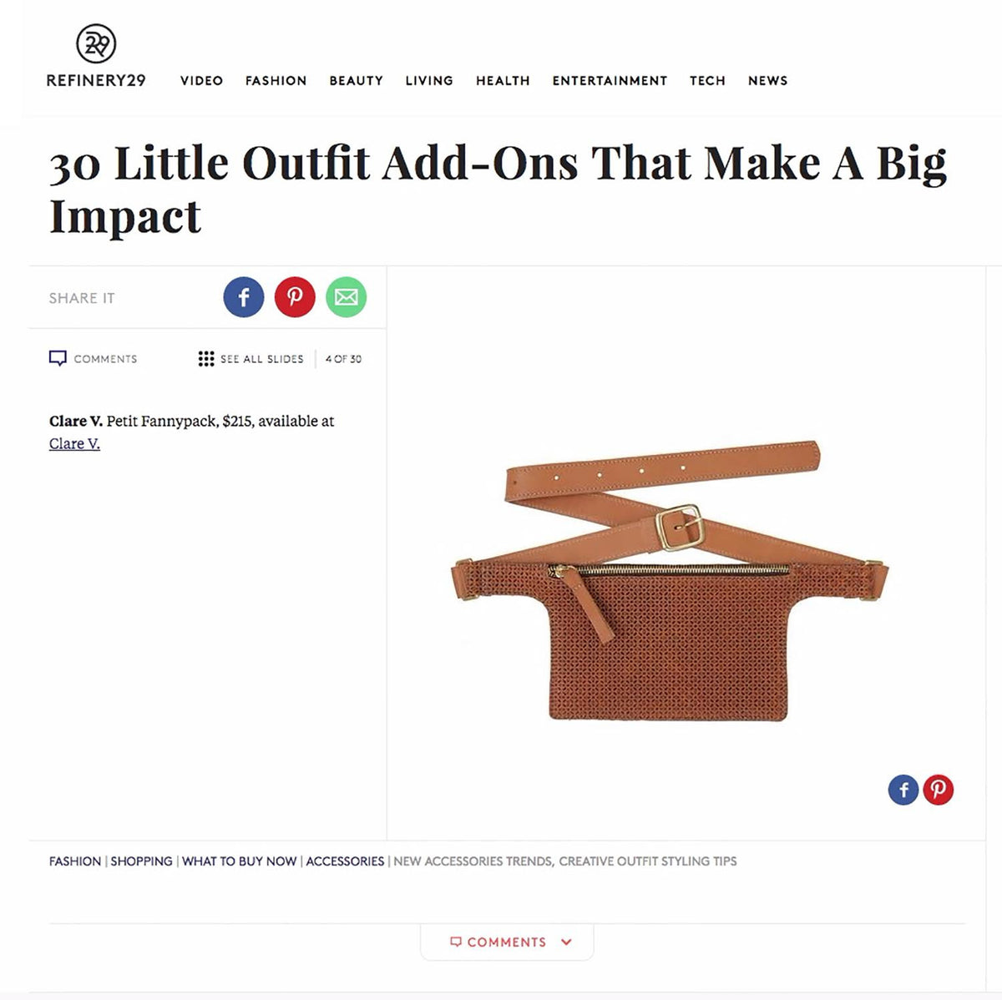Open the What To Buy Now link
This screenshot has width=1002, height=1000.
coord(240,861)
